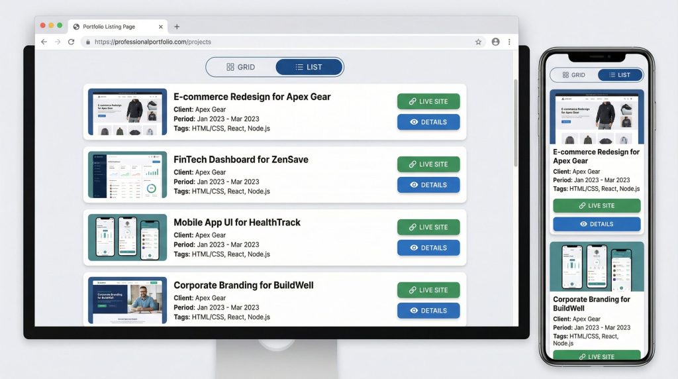Click the browser forward arrow
Screen dimensions: 678x379
pos(58,42)
